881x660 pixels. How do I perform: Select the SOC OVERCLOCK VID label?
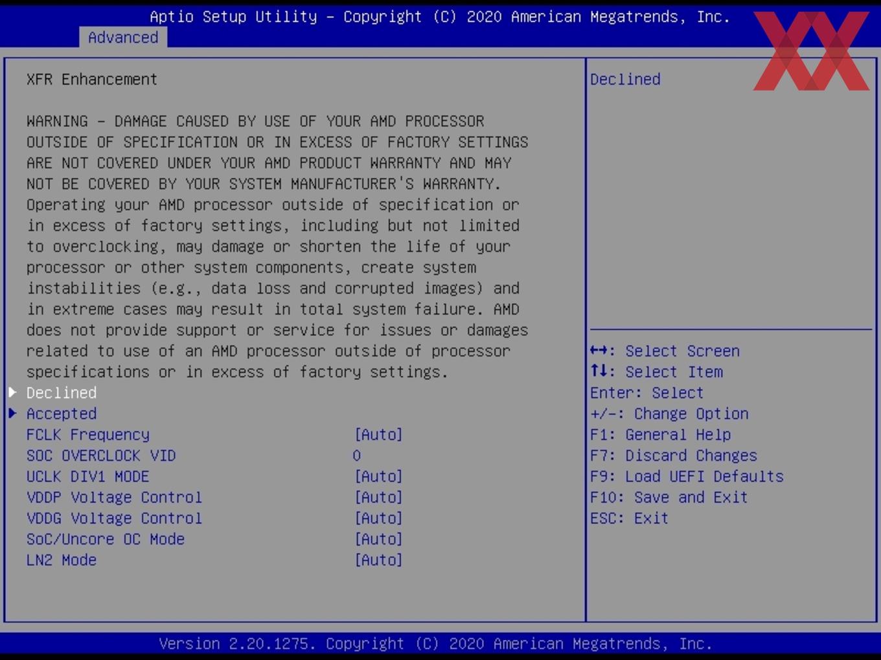tap(101, 456)
